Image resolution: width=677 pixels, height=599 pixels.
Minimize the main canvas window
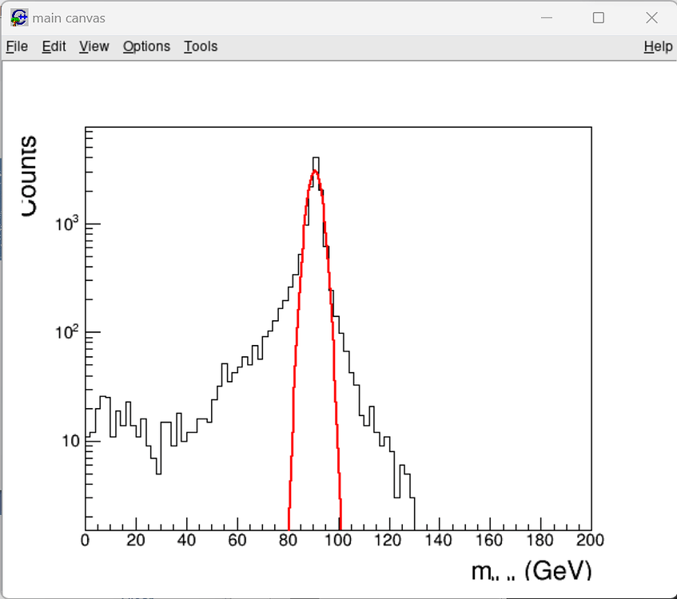point(547,18)
